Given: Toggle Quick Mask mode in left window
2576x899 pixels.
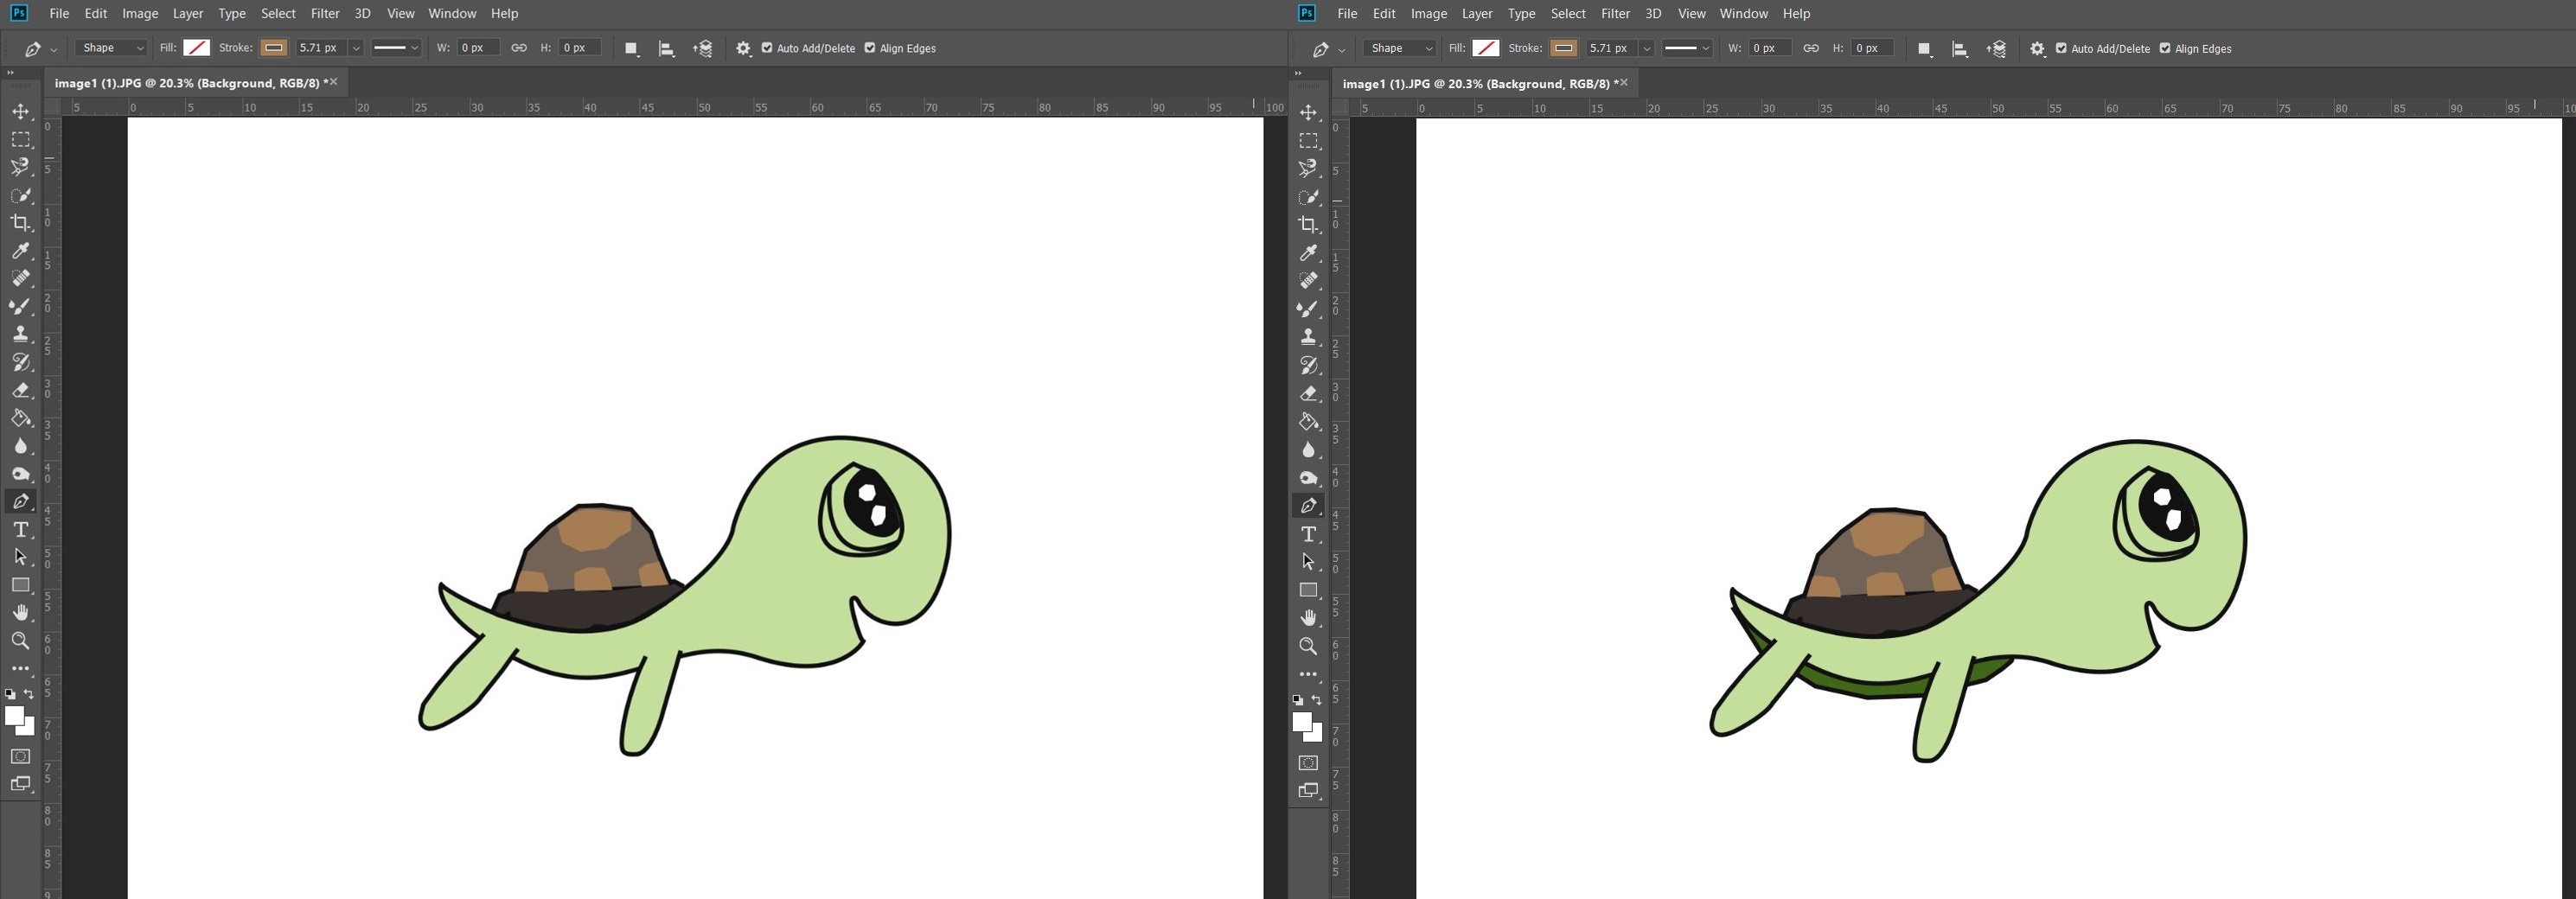Looking at the screenshot, I should (x=20, y=756).
